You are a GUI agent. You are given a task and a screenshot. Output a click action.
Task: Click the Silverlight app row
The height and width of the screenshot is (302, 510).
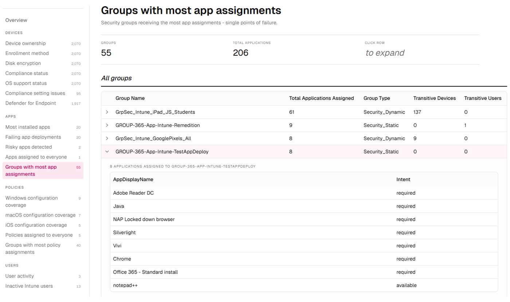304,233
